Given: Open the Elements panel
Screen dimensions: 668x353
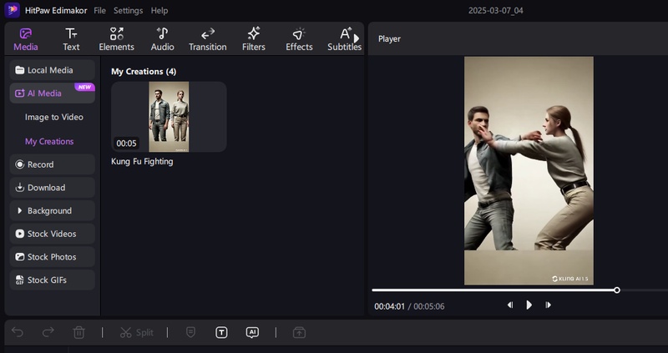Looking at the screenshot, I should click(116, 38).
